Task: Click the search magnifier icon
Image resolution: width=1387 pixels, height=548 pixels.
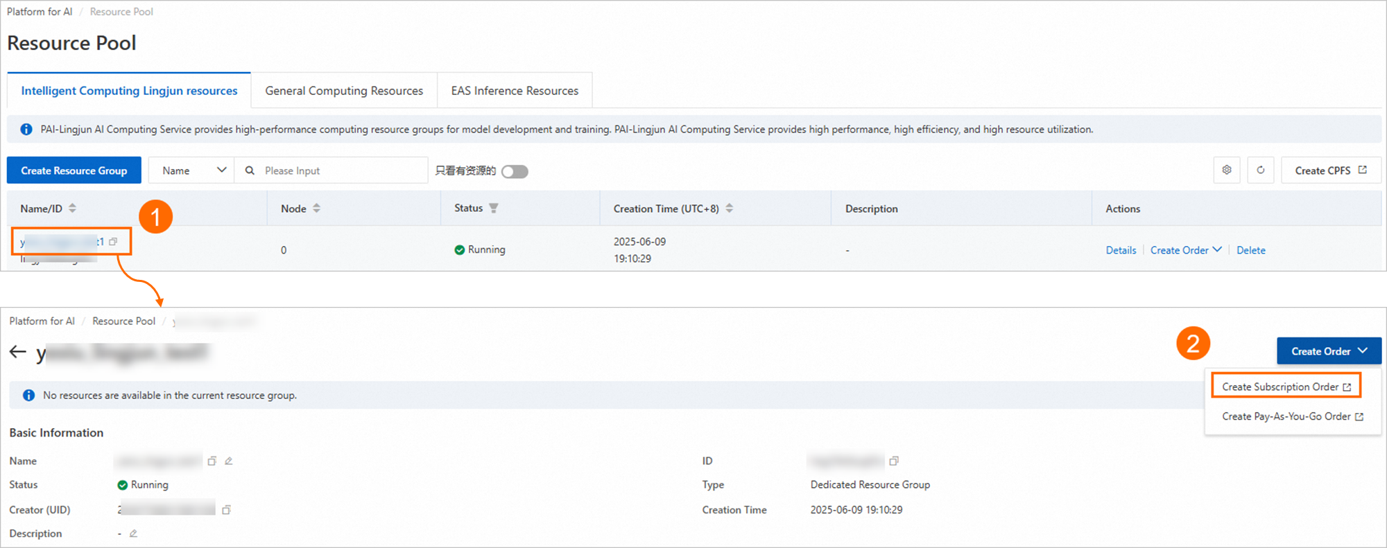Action: pyautogui.click(x=250, y=170)
